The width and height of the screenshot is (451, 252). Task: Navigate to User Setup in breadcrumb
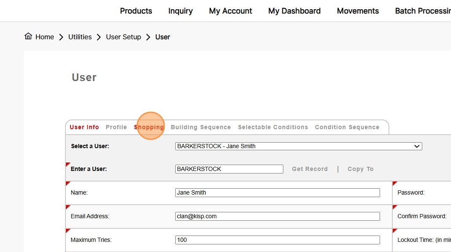[123, 37]
